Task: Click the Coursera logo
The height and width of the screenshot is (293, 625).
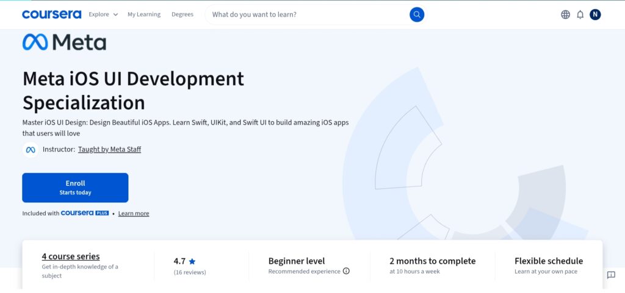Action: point(52,14)
